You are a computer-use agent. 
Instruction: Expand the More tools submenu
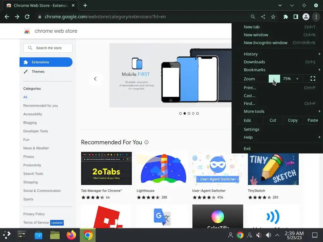pyautogui.click(x=277, y=111)
